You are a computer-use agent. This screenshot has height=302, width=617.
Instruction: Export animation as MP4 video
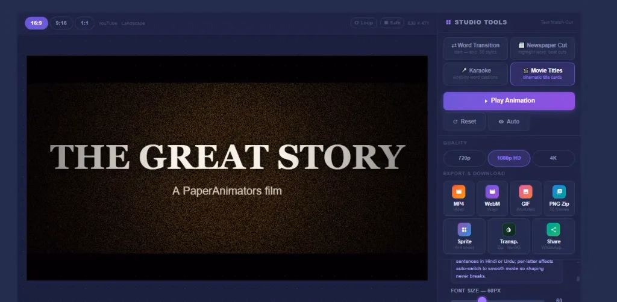pyautogui.click(x=459, y=199)
